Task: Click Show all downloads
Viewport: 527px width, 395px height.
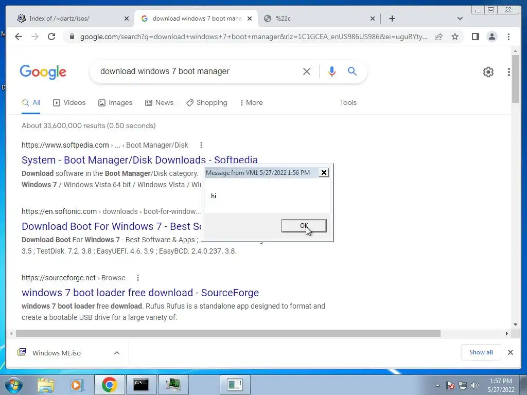Action: pyautogui.click(x=481, y=352)
